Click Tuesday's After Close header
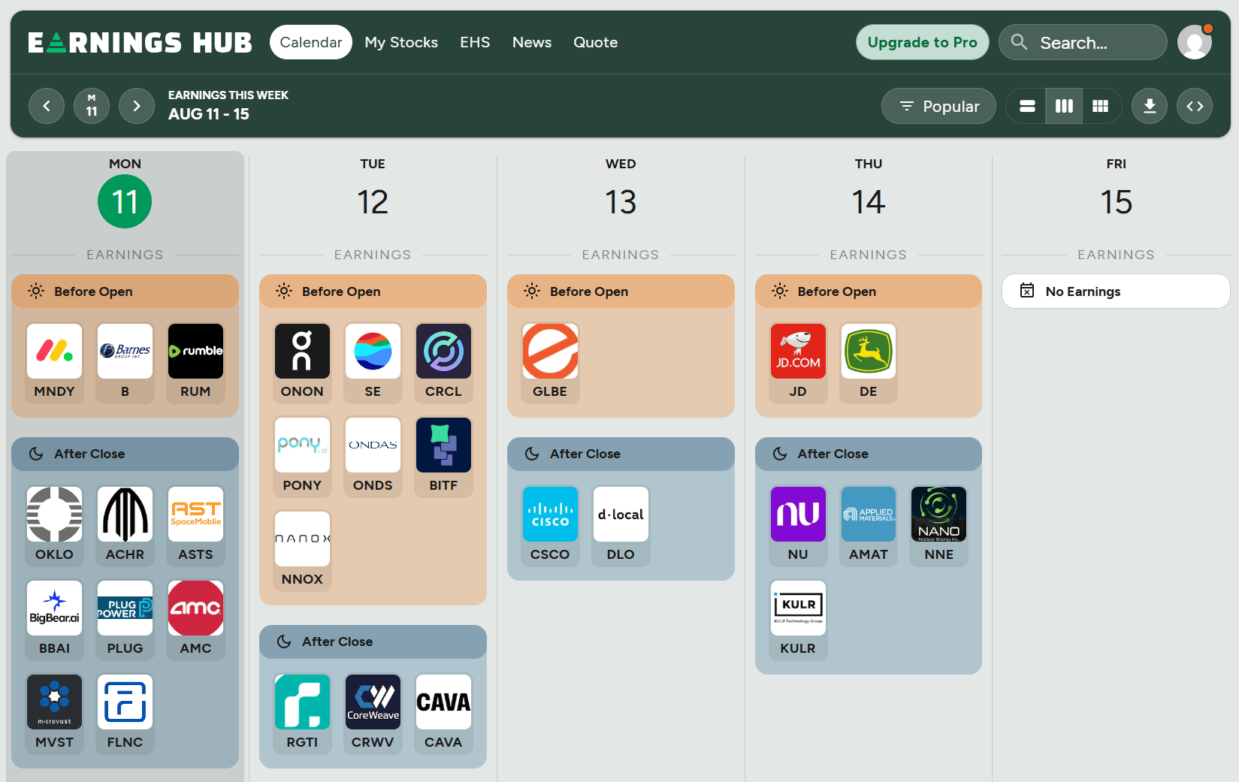Screen dimensions: 1239x782 (373, 642)
